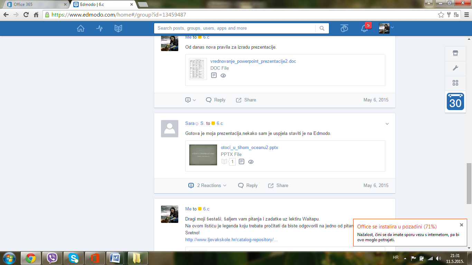
Task: Share the presentation rules post
Action: (246, 100)
